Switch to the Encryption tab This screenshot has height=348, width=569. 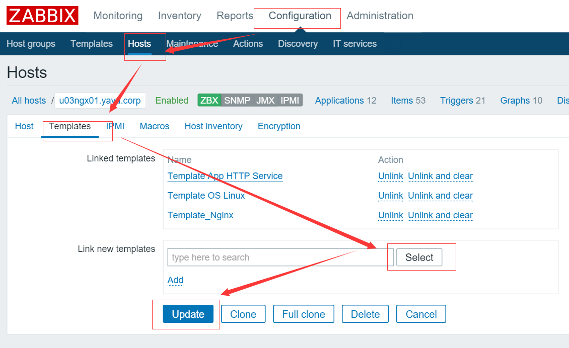pyautogui.click(x=279, y=126)
